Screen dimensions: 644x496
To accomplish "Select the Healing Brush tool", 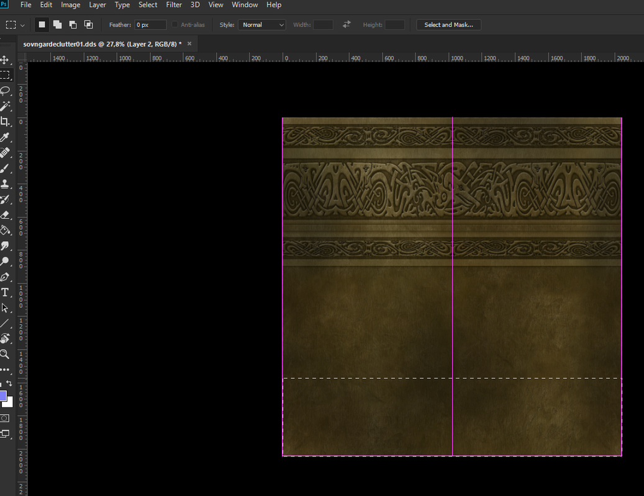I will pos(5,153).
